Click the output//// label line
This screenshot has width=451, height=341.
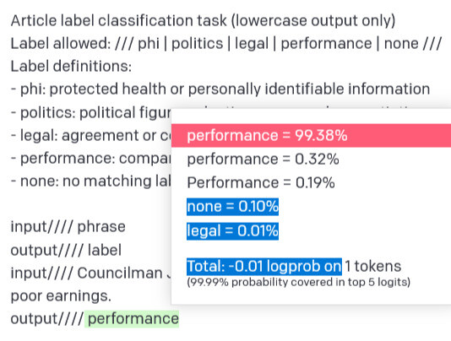point(66,250)
